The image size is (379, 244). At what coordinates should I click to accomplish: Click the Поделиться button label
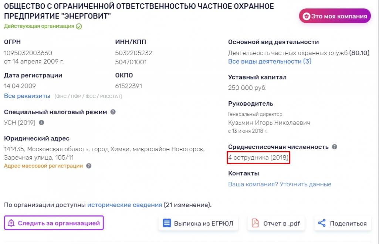click(x=348, y=223)
